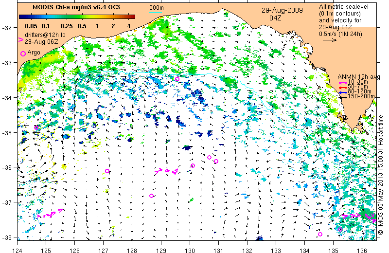Click the drifter track near 125E 37.4S
This screenshot has width=389, height=253.
50,214
